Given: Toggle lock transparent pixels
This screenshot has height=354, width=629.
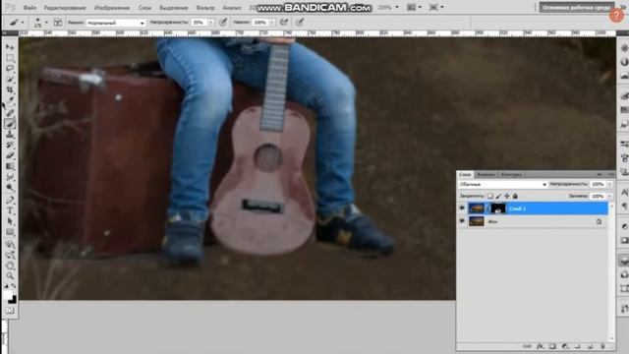Looking at the screenshot, I should [x=490, y=196].
